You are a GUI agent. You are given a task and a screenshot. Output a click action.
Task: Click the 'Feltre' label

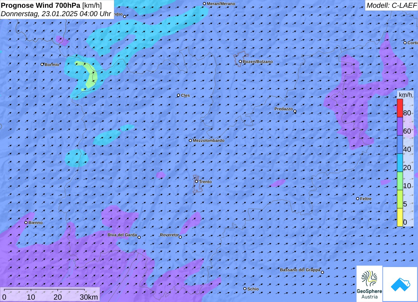(366, 199)
